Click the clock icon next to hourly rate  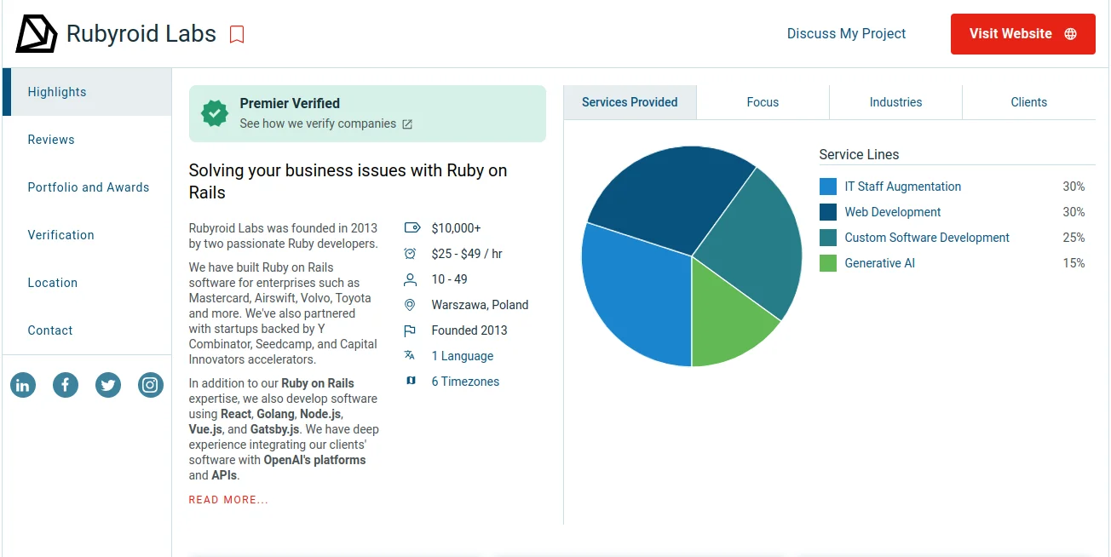click(410, 254)
